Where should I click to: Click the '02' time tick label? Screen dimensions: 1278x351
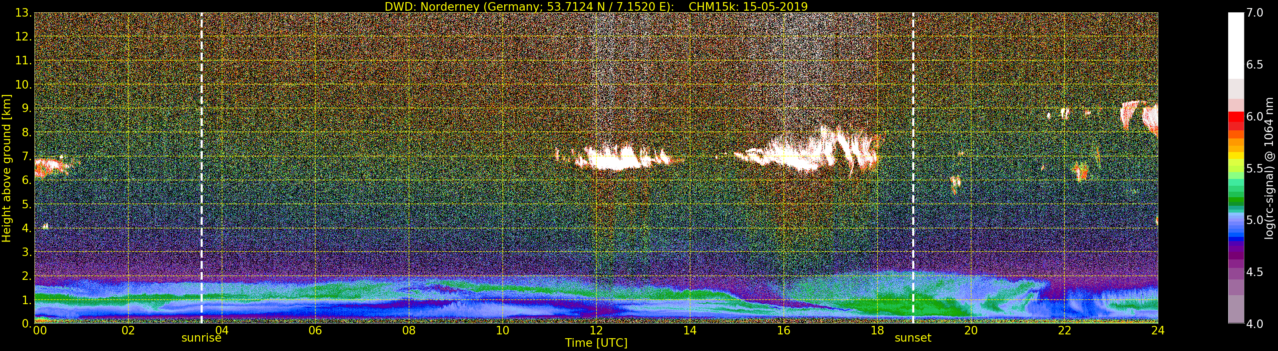[128, 331]
